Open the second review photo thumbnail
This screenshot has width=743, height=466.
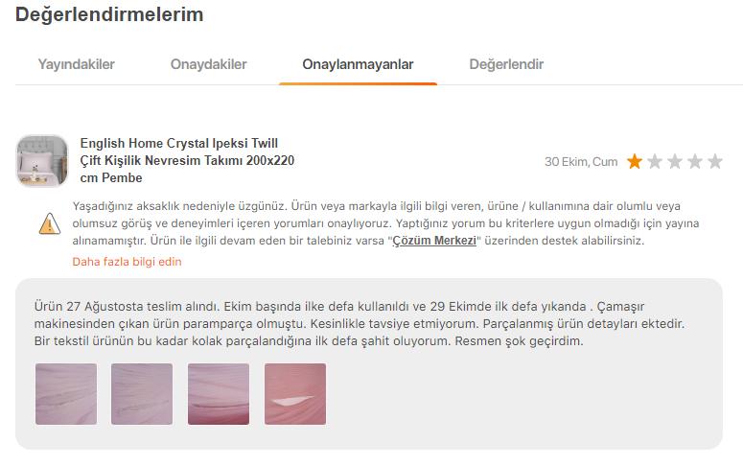coord(142,394)
